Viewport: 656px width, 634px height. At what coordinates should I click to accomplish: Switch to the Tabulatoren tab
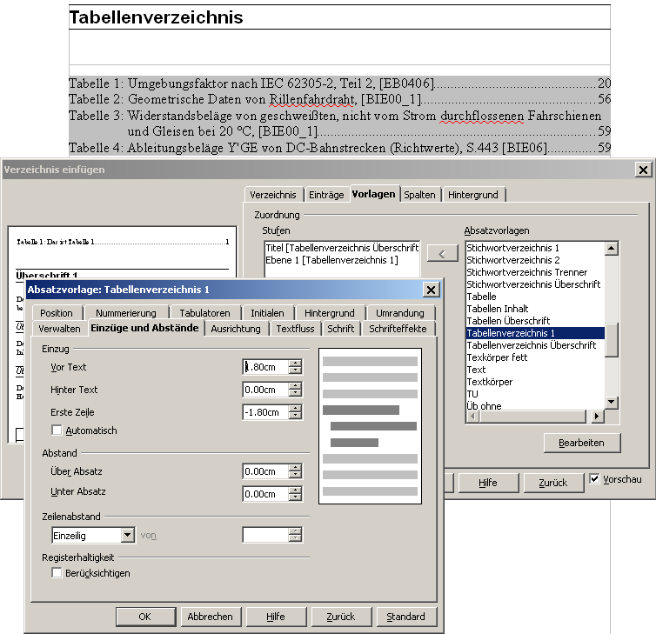tap(205, 313)
